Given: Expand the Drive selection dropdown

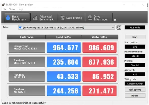Looking at the screenshot, I should click(x=66, y=28).
